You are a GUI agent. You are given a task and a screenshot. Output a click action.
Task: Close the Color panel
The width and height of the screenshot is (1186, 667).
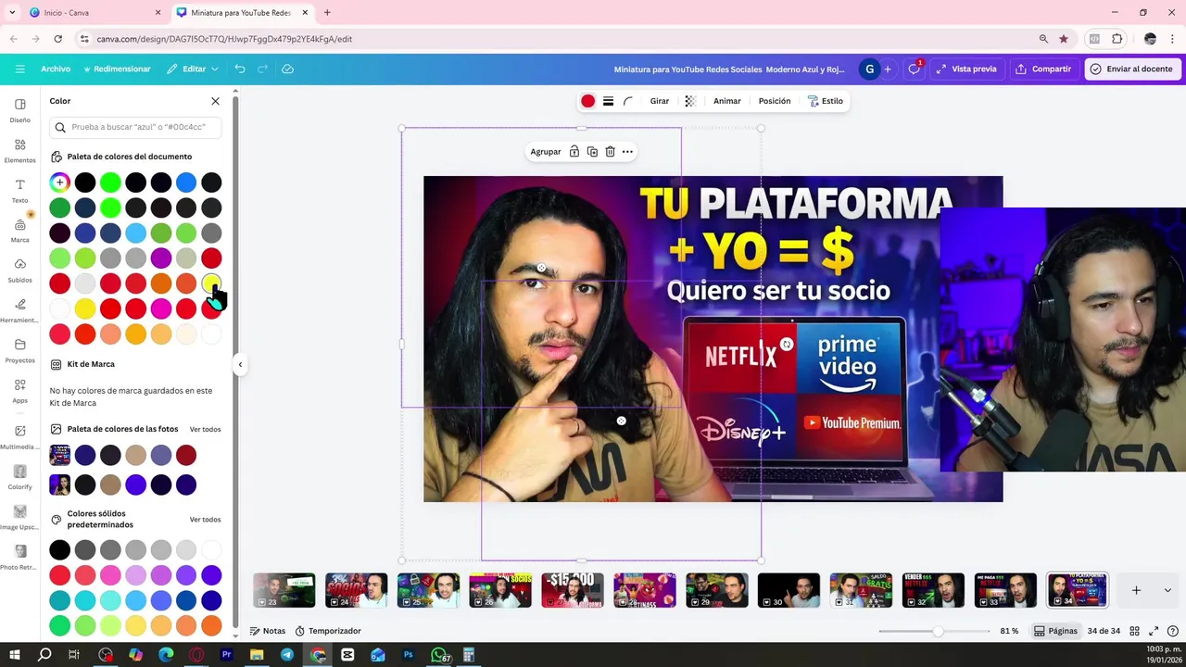click(215, 101)
